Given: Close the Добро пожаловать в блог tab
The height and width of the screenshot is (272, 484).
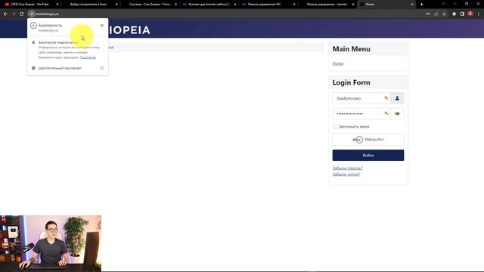Looking at the screenshot, I should (116, 5).
